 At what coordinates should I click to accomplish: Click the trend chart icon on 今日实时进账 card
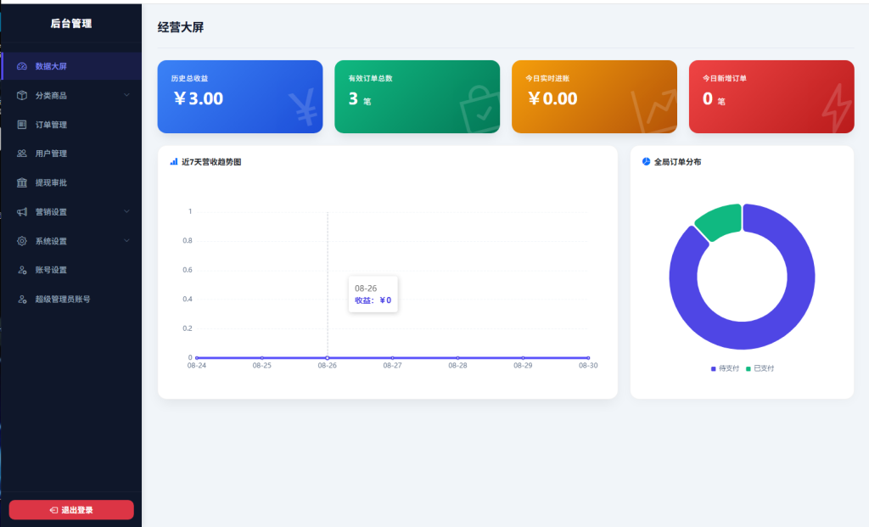654,111
